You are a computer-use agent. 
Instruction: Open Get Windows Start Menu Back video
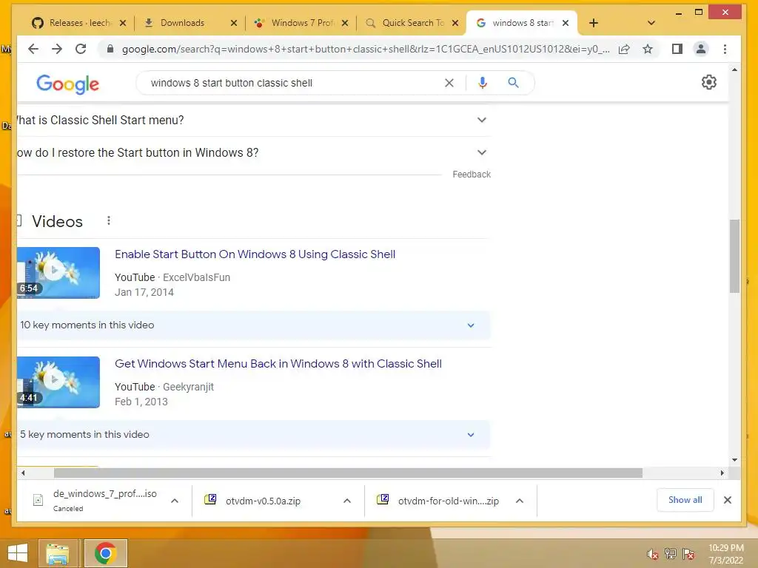(278, 364)
